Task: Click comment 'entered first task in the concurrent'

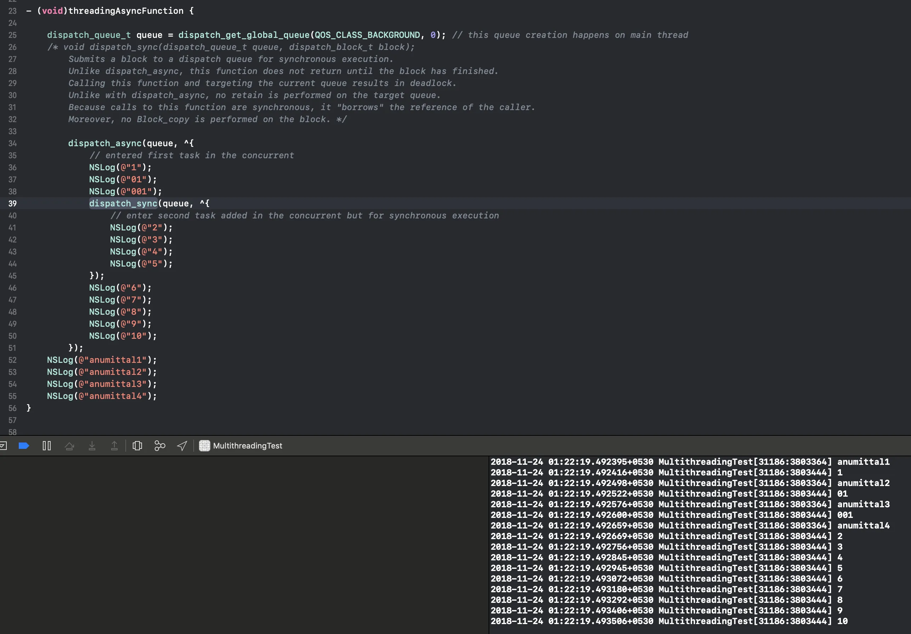Action: tap(192, 155)
